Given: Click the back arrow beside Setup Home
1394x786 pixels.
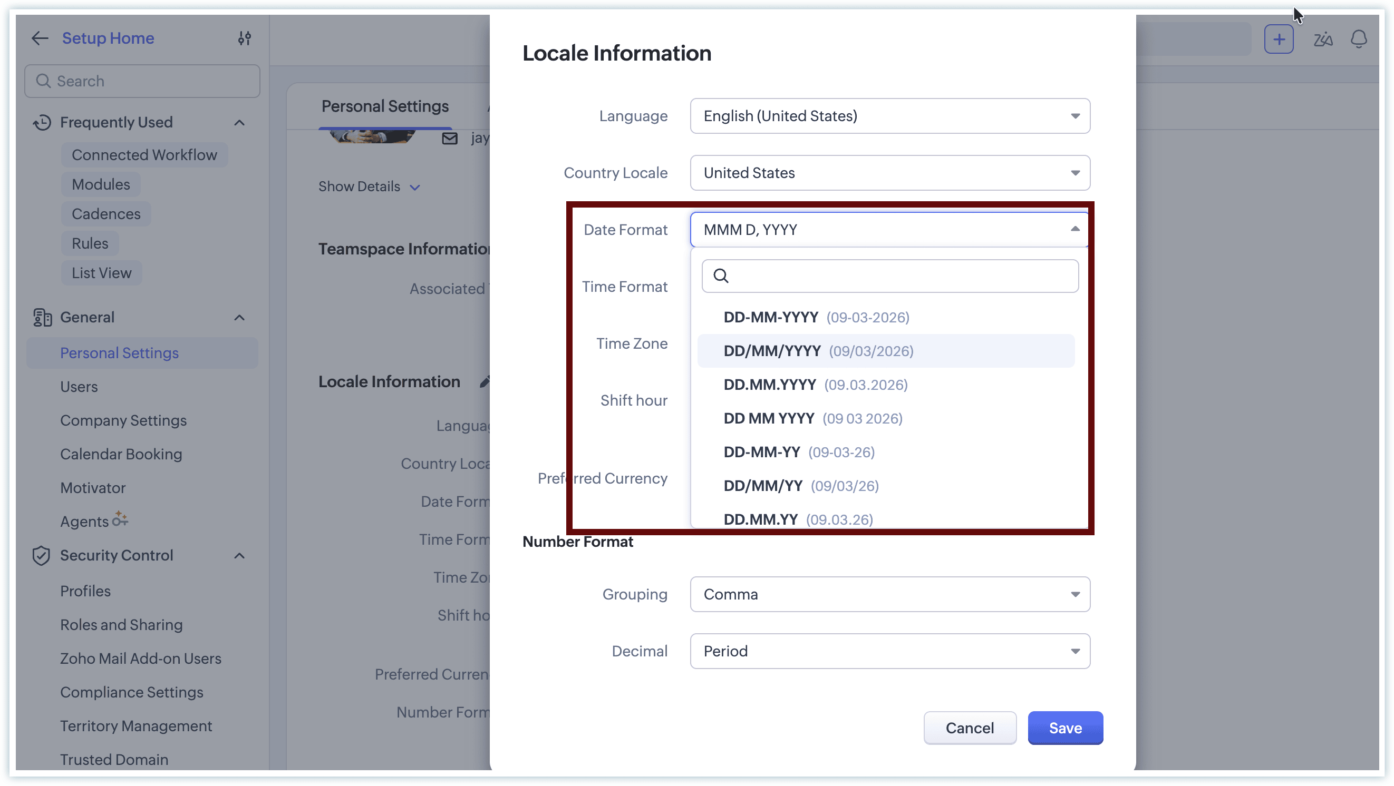Looking at the screenshot, I should point(40,38).
